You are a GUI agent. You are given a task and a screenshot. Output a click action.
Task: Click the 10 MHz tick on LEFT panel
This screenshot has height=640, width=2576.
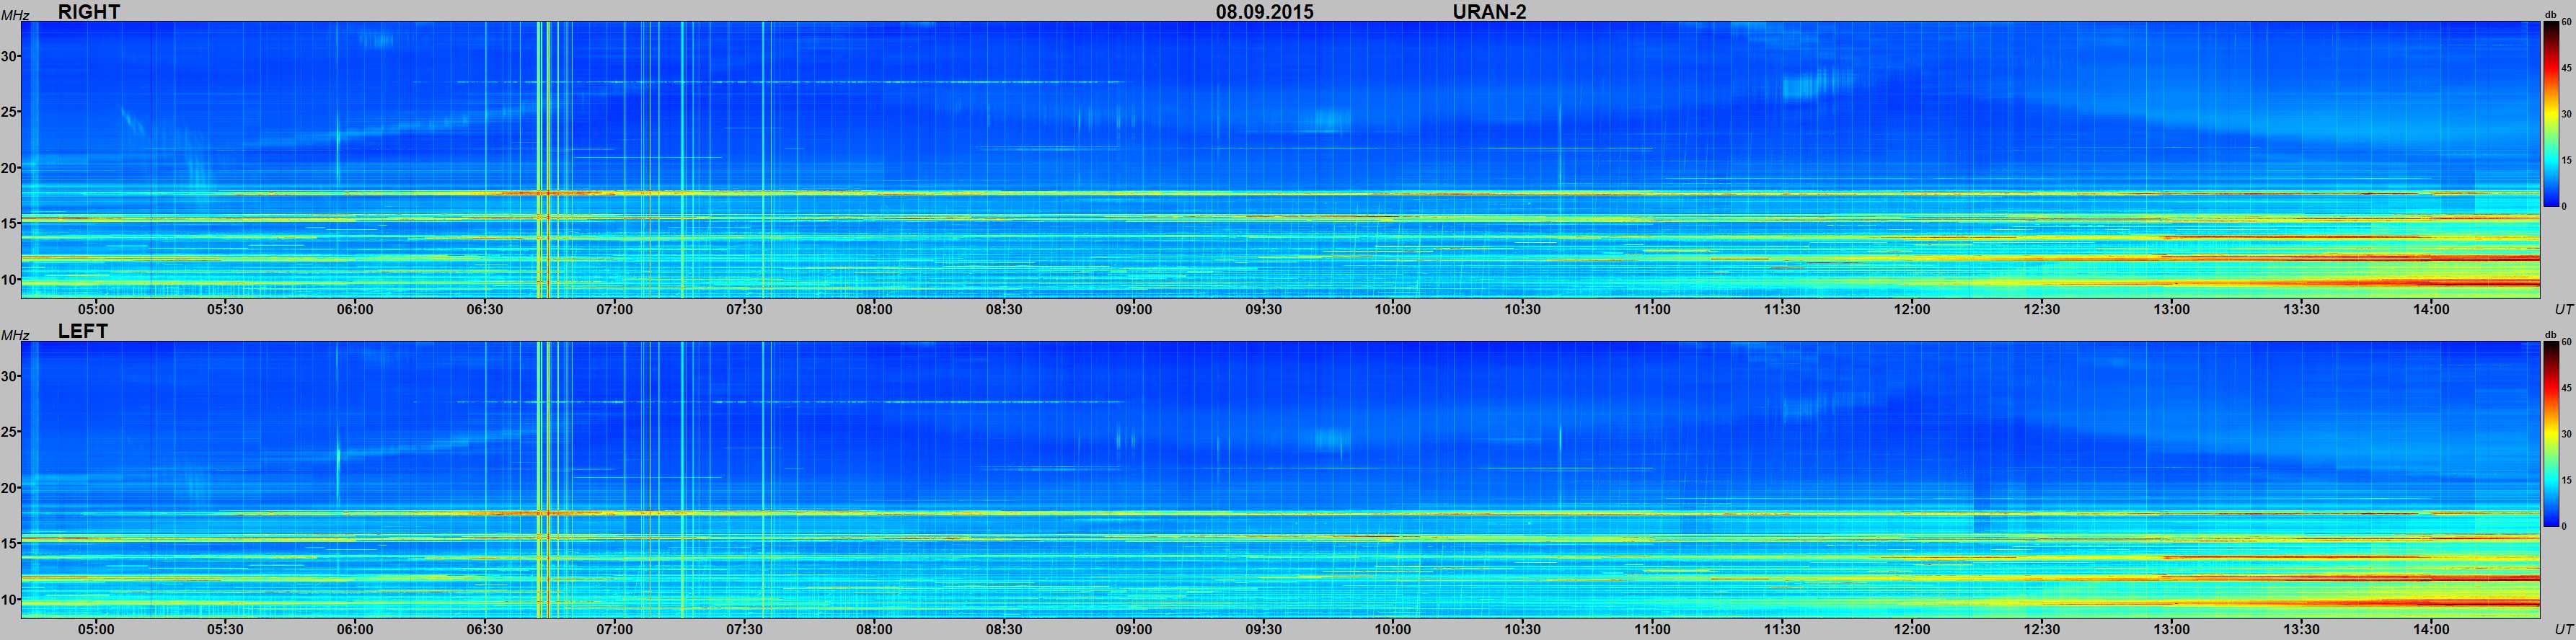[9, 599]
